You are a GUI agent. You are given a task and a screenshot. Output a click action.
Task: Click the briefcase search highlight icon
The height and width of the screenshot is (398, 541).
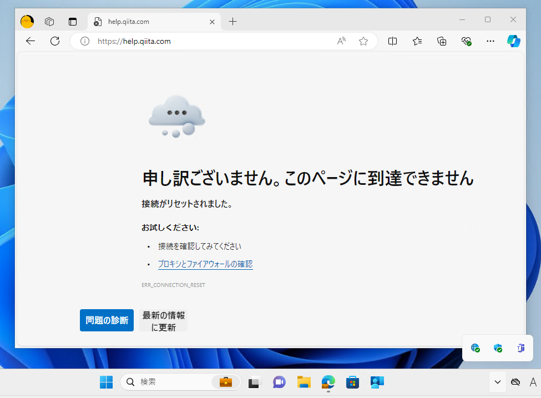click(x=226, y=382)
